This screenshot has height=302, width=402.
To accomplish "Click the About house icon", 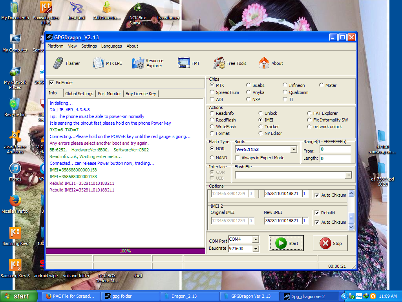I will [x=264, y=63].
